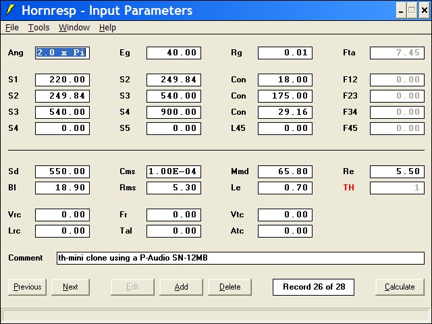Go to the Previous record
This screenshot has height=324, width=432.
[27, 287]
